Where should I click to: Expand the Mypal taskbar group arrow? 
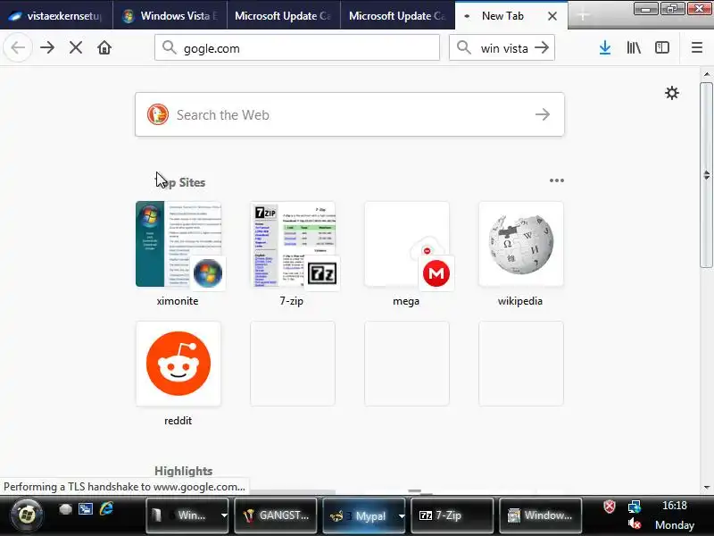[401, 516]
